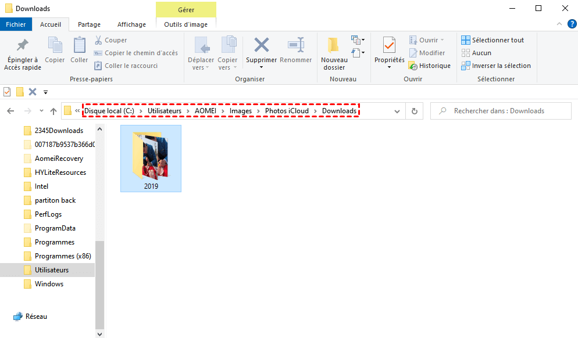Open the Propriétés dropdown arrow
578x338 pixels.
tap(388, 66)
